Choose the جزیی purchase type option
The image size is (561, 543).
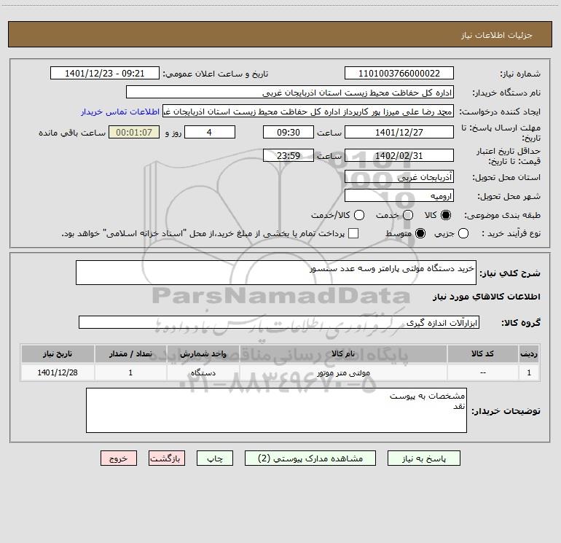click(463, 234)
